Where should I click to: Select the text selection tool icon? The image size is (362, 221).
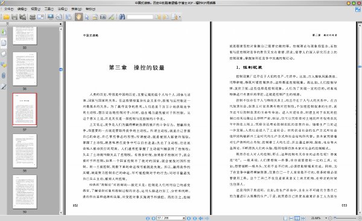click(x=95, y=17)
